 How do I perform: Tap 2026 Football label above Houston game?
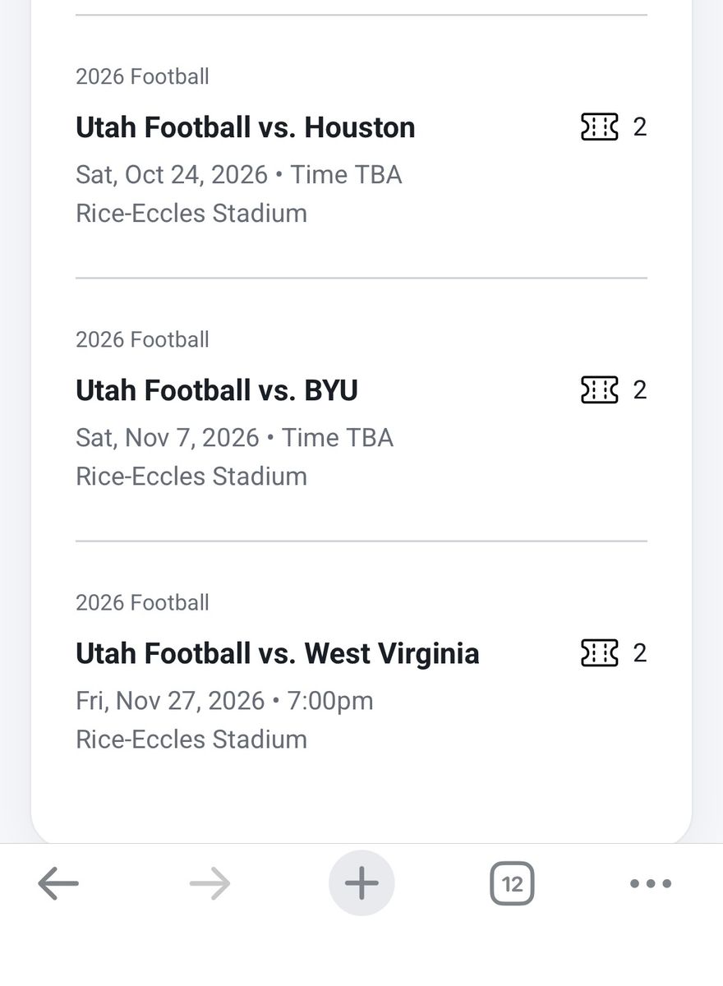[x=143, y=76]
